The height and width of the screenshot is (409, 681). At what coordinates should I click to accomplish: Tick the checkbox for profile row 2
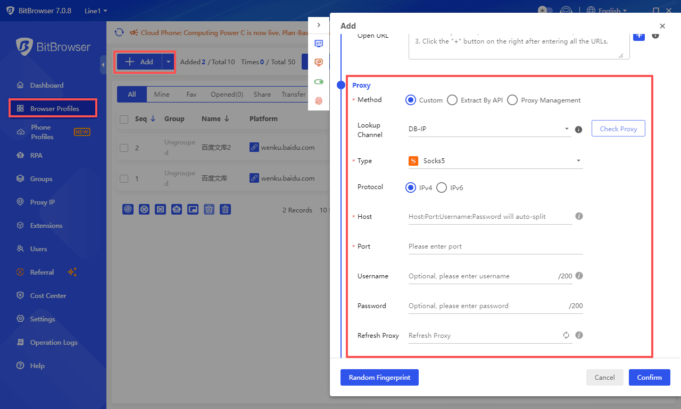pos(124,148)
